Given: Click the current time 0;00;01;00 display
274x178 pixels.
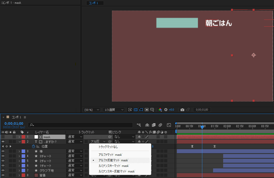Looking at the screenshot, I should point(14,123).
